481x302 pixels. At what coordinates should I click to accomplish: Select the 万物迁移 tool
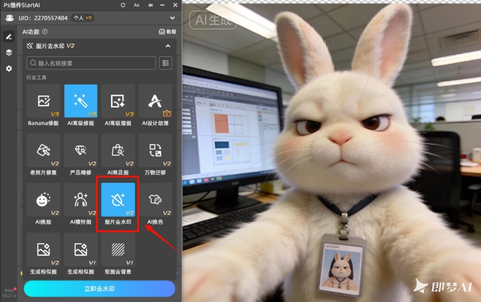point(155,151)
